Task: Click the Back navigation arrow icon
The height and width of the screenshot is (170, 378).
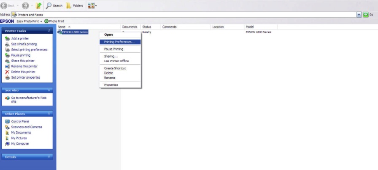Action: pos(4,5)
